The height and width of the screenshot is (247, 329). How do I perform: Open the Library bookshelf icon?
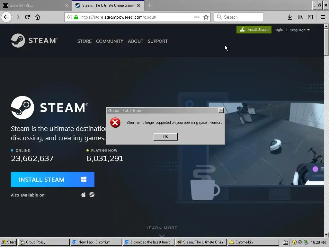(x=300, y=17)
